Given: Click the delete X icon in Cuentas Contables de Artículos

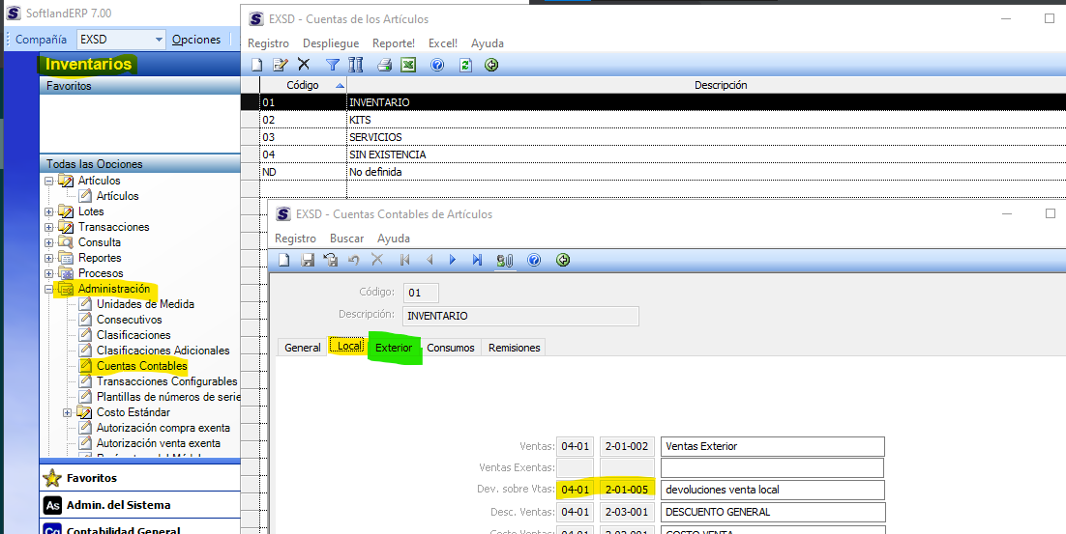Looking at the screenshot, I should [377, 260].
